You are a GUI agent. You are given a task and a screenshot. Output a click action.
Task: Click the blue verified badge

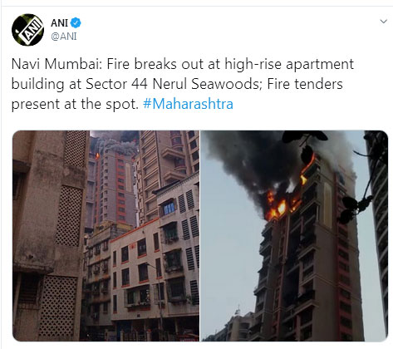pyautogui.click(x=76, y=22)
